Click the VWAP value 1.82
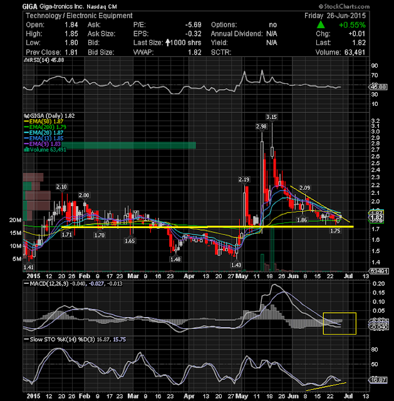The width and height of the screenshot is (394, 401). [195, 52]
